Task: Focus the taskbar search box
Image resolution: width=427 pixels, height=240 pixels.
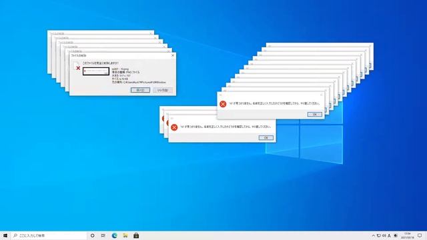Action: click(49, 235)
